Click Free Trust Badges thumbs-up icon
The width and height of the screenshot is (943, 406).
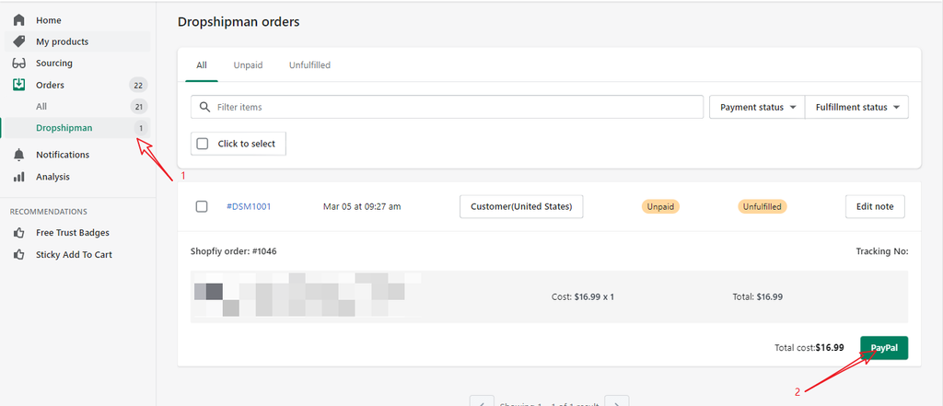pos(18,233)
